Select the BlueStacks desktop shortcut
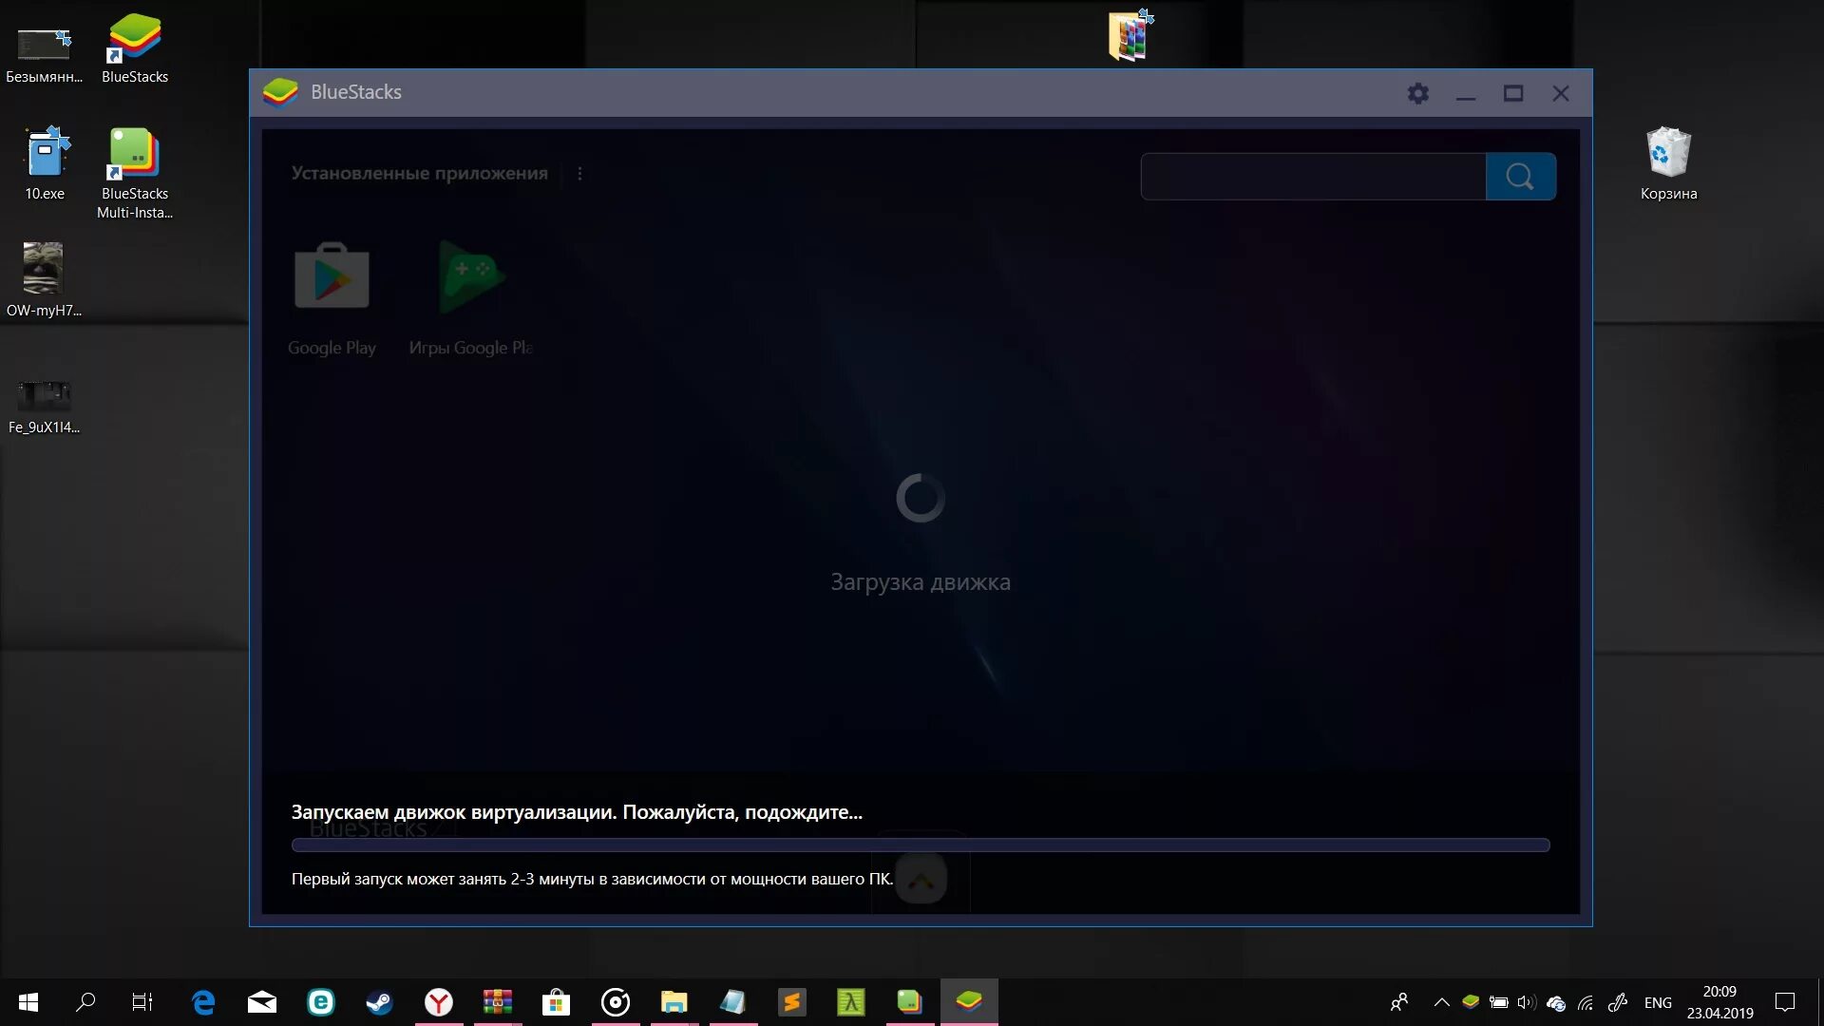The height and width of the screenshot is (1026, 1824). click(135, 40)
